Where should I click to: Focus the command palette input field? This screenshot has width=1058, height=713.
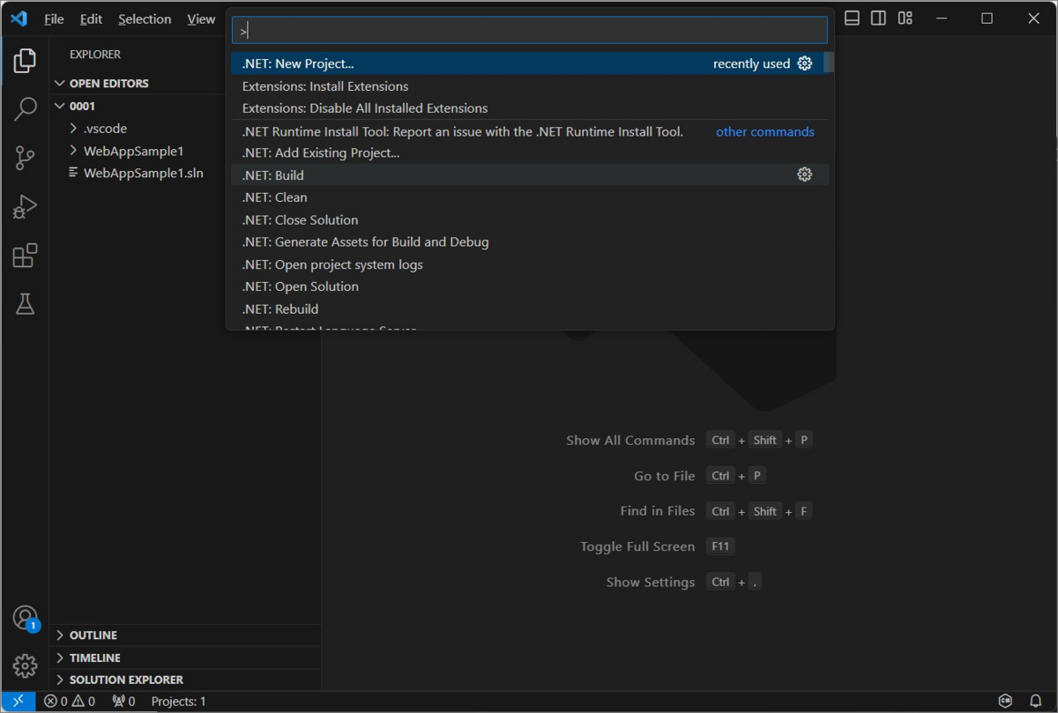pos(529,30)
